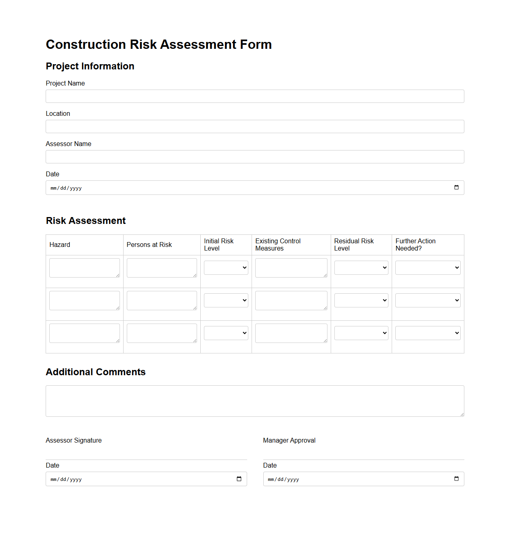510x537 pixels.
Task: Select the Location input field
Action: (254, 126)
